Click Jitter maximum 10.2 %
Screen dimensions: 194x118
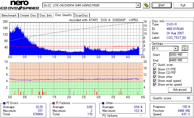pyautogui.click(x=138, y=111)
